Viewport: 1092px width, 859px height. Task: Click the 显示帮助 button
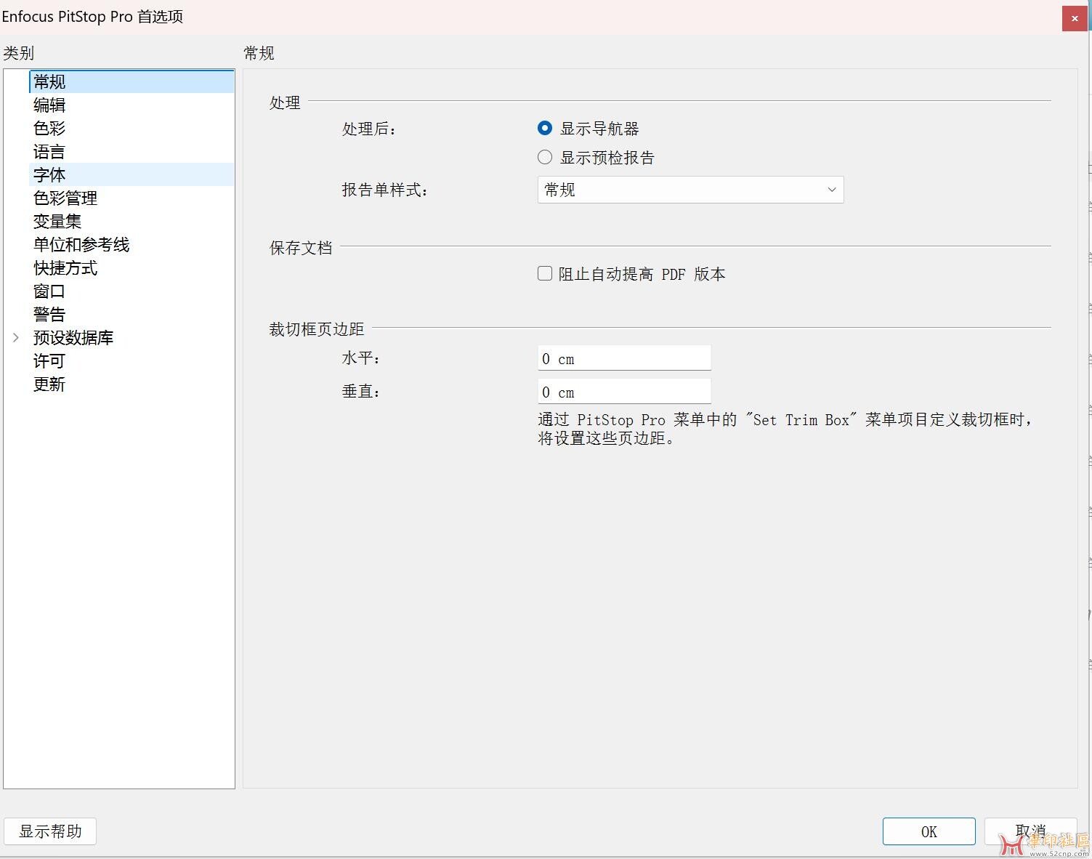[49, 831]
